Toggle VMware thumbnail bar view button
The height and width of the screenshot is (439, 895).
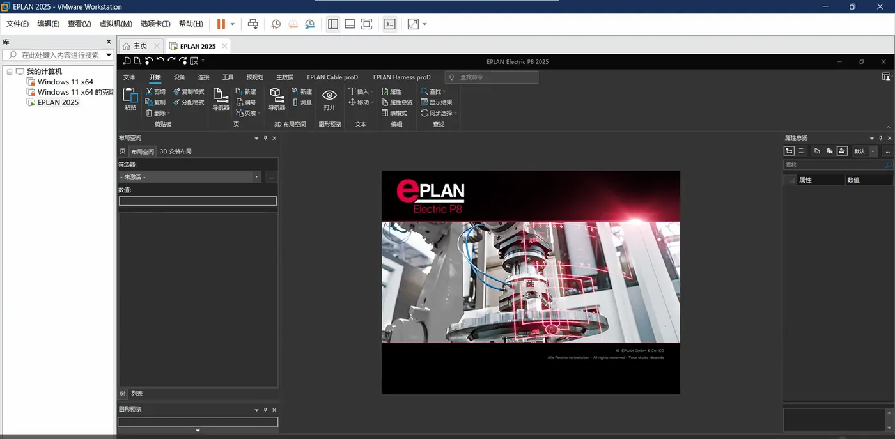pos(350,24)
